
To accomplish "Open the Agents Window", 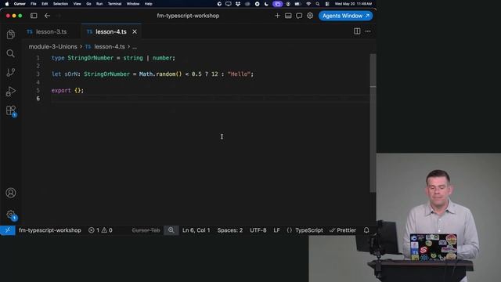I will click(345, 16).
